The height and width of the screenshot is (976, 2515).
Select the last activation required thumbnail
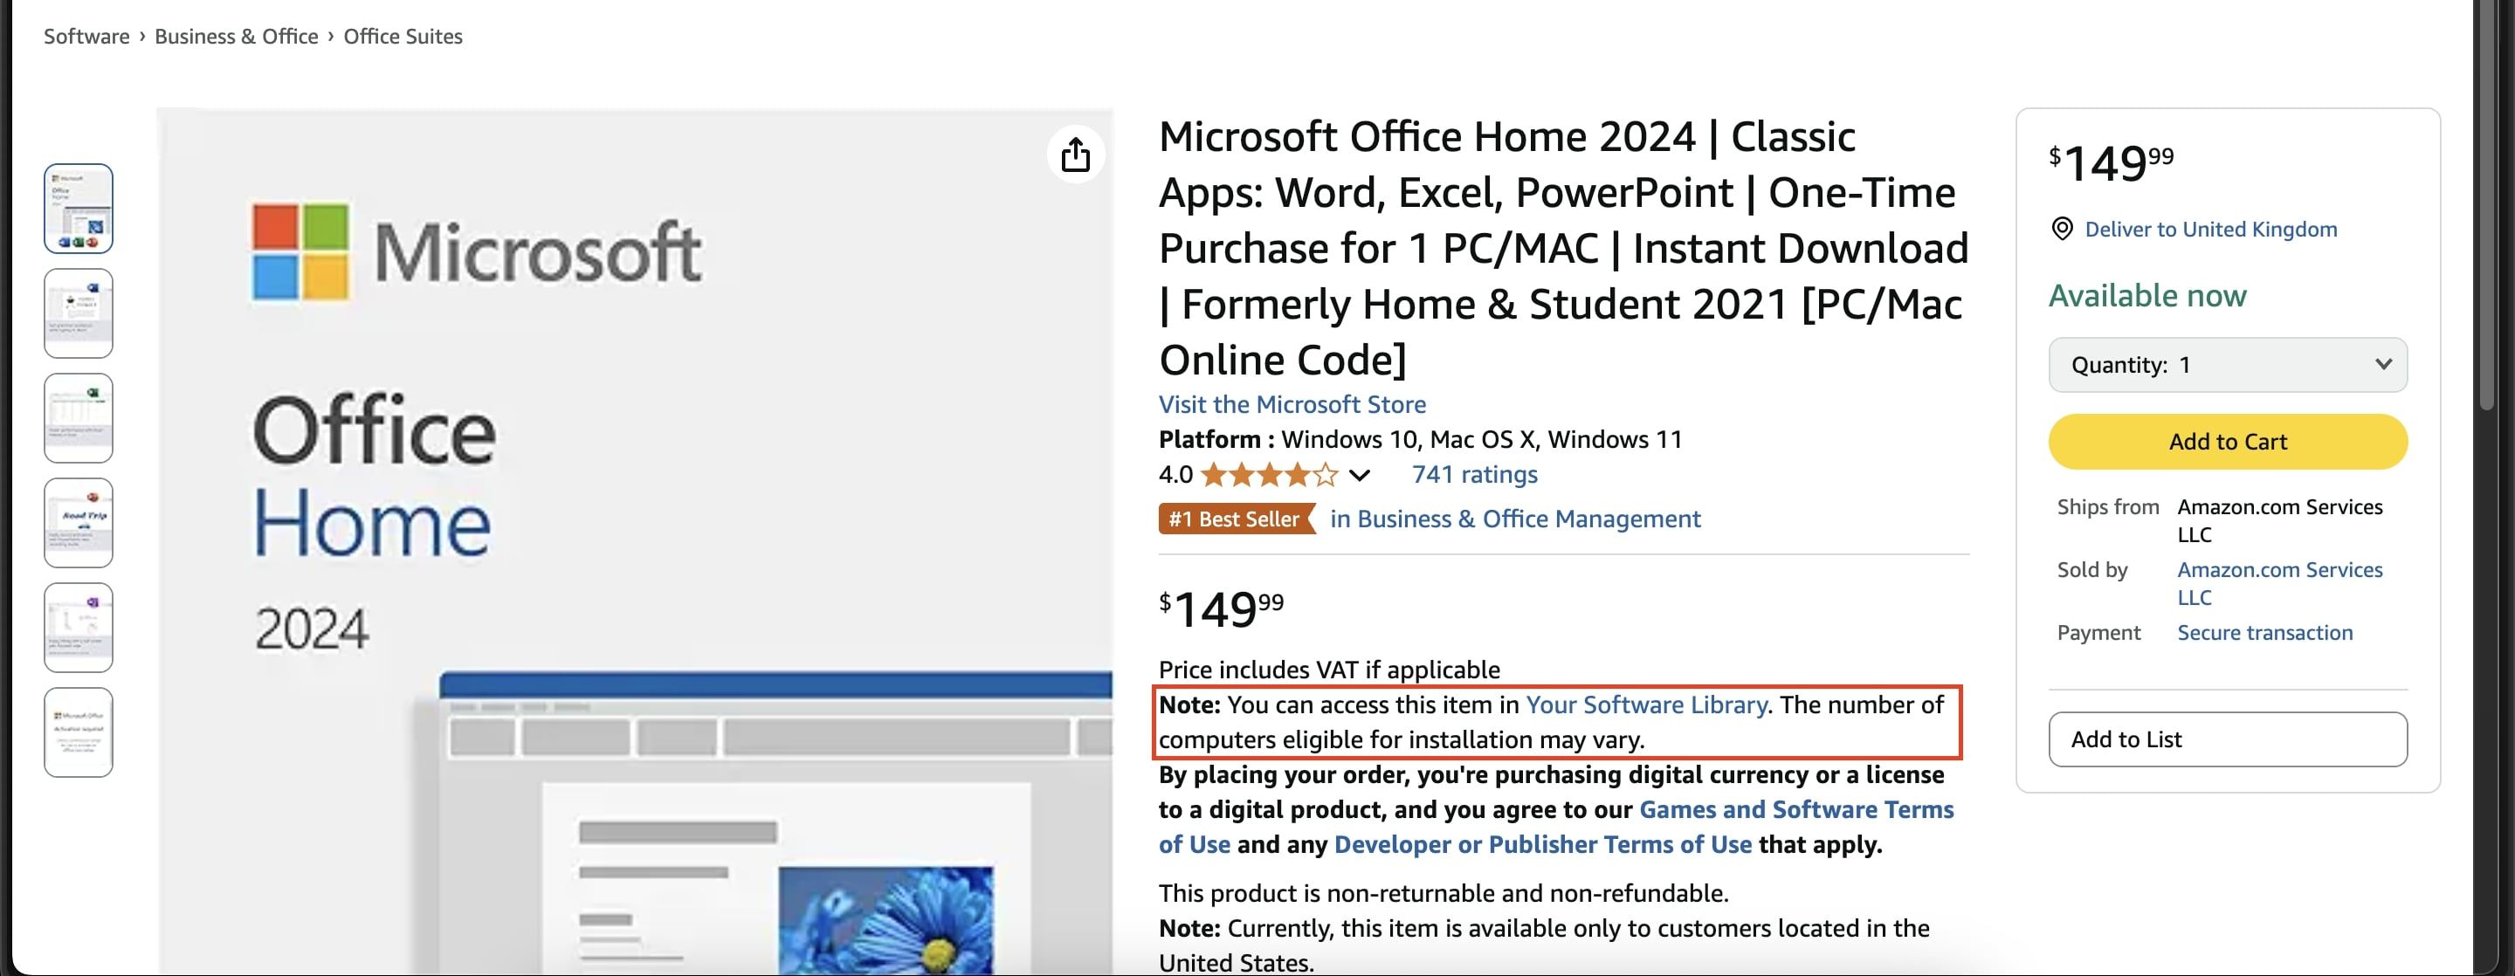78,733
